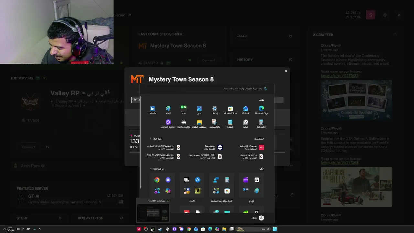Open the view mode dropdown (عرض: الفئة)

(157, 169)
